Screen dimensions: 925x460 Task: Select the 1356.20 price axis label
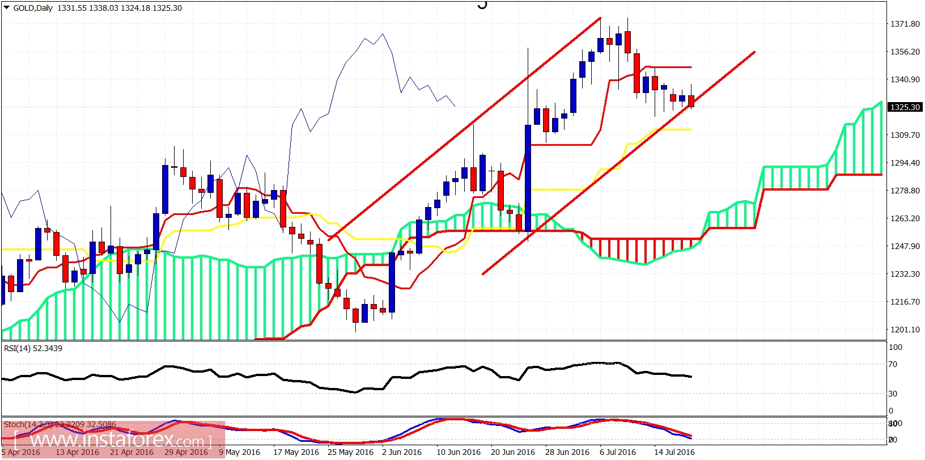point(905,52)
